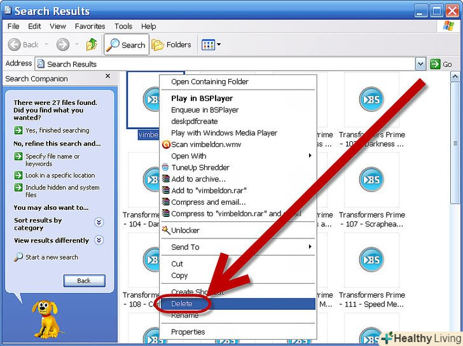This screenshot has width=463, height=346.
Task: Open the Tools menu
Action: 123,26
